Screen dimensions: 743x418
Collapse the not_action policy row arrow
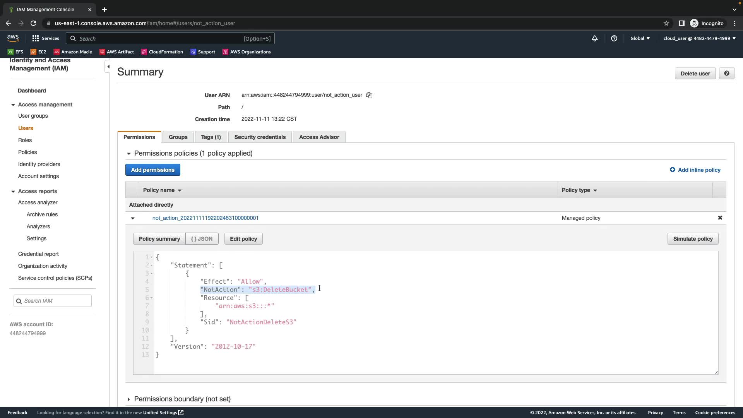[x=133, y=218]
